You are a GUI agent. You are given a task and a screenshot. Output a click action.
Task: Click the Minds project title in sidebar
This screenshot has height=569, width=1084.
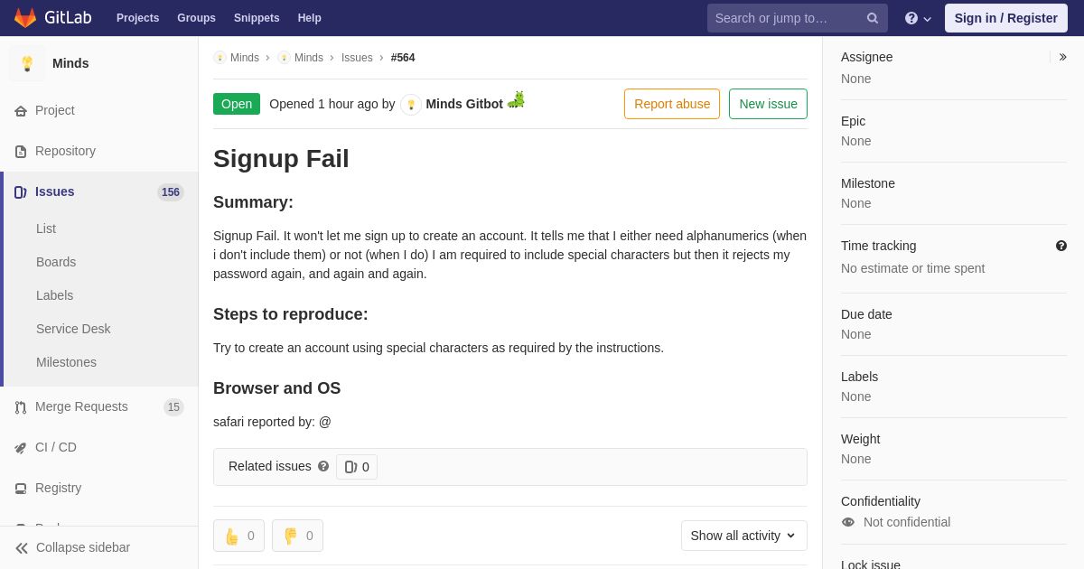click(x=70, y=63)
